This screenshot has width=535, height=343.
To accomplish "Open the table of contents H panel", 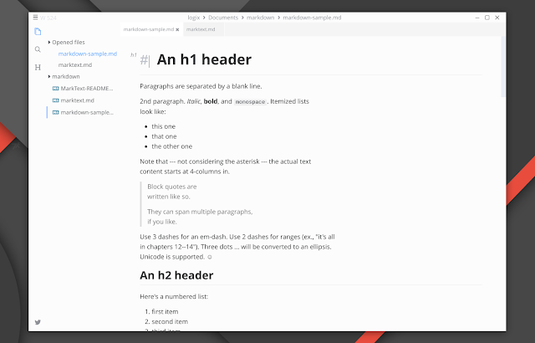I will click(38, 67).
